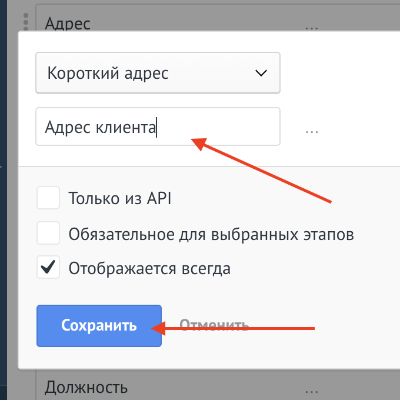Viewport: 400px width, 400px height.
Task: Click the Только из API label text
Action: 119,199
